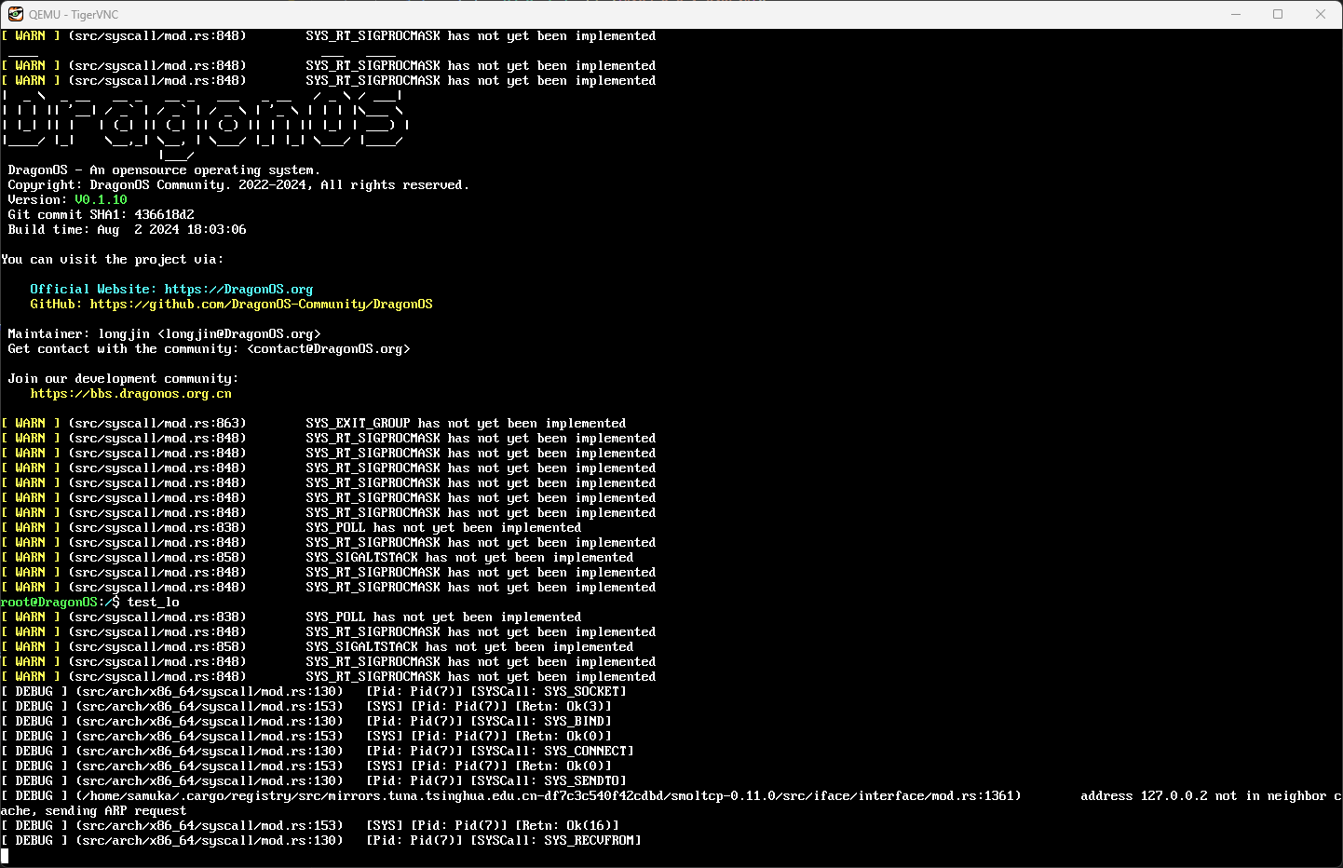Click the TigerVNC app icon in title bar
Viewport: 1343px width, 868px height.
(15, 14)
